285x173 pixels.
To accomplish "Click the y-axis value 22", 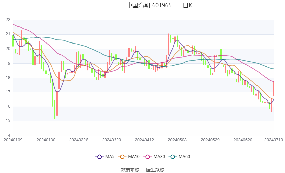I will pos(8,20).
